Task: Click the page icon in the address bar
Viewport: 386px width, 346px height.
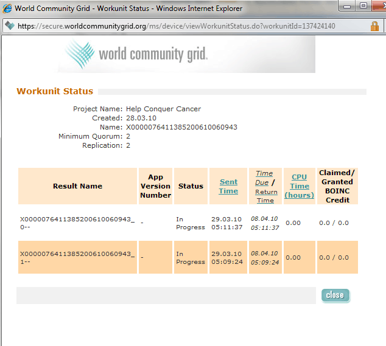Action: click(x=10, y=26)
